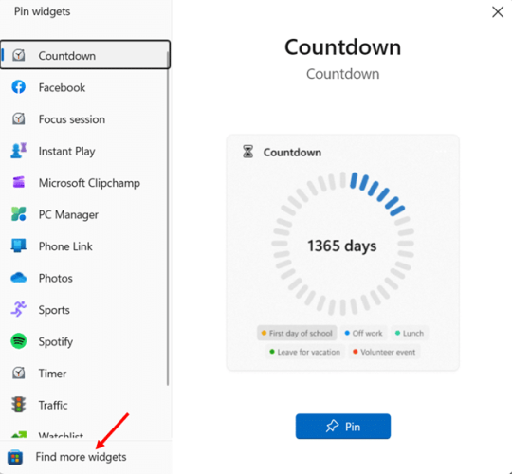Click the Instant Play chess icon

pos(19,151)
